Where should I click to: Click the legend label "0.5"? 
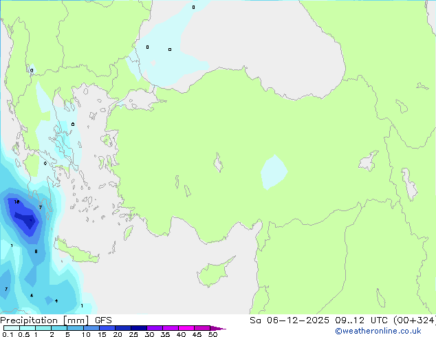click(x=24, y=334)
